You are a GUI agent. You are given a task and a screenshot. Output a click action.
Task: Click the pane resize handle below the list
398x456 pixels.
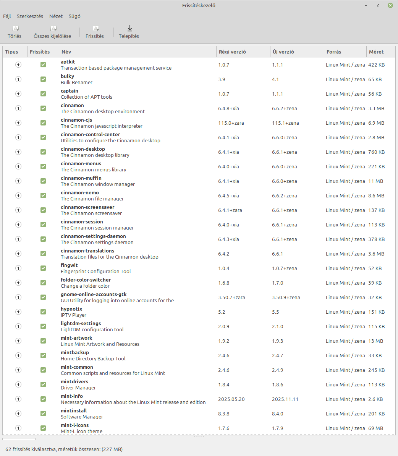click(x=199, y=436)
